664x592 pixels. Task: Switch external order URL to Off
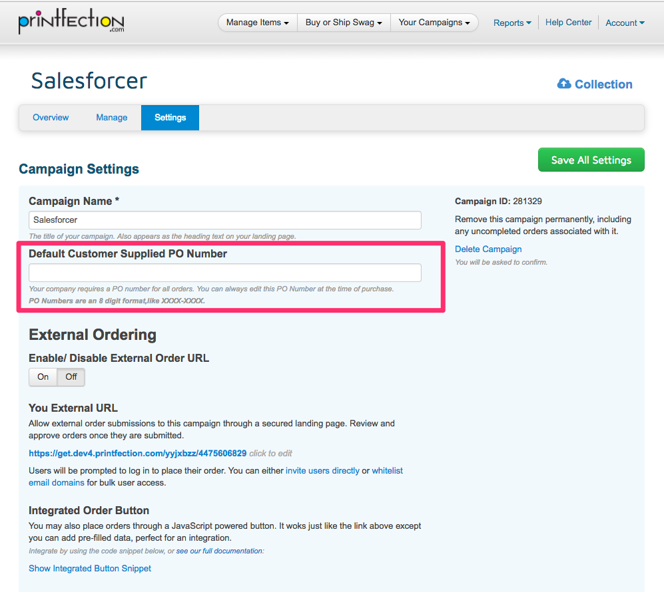[71, 376]
